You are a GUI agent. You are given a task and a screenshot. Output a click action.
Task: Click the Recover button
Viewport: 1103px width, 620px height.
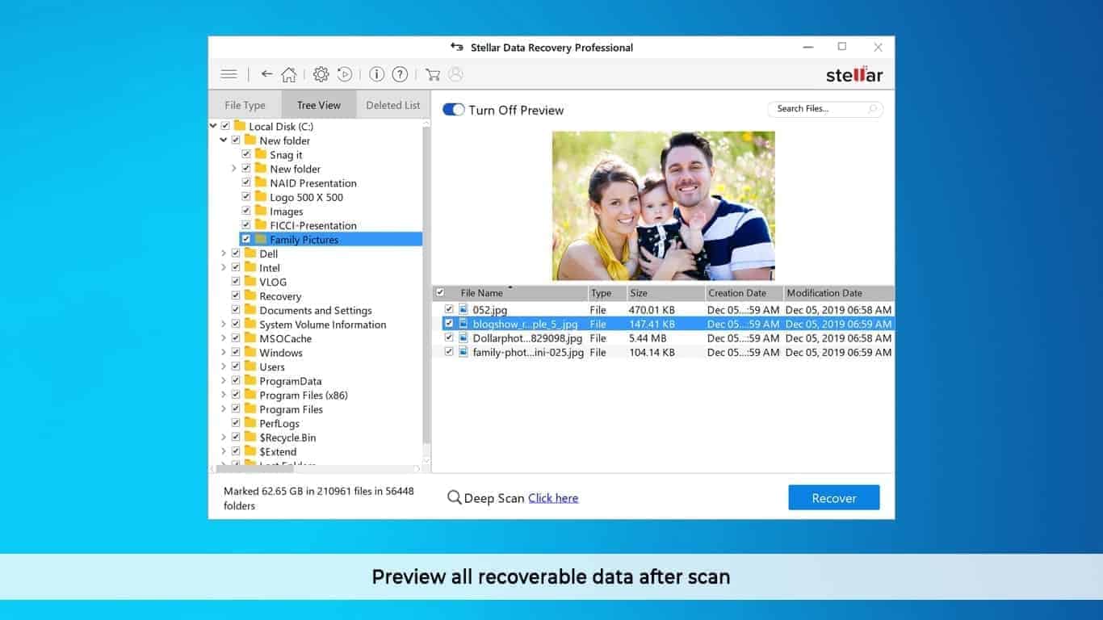(x=833, y=497)
